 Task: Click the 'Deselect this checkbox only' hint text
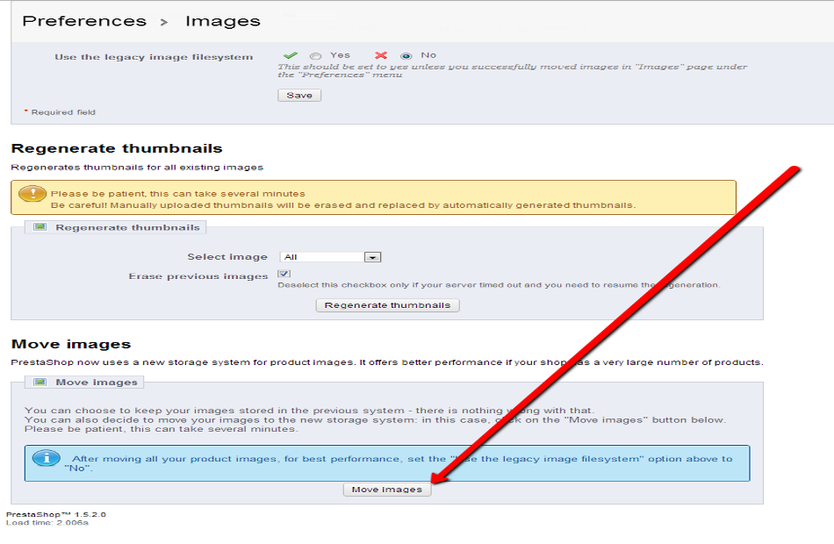coord(499,285)
